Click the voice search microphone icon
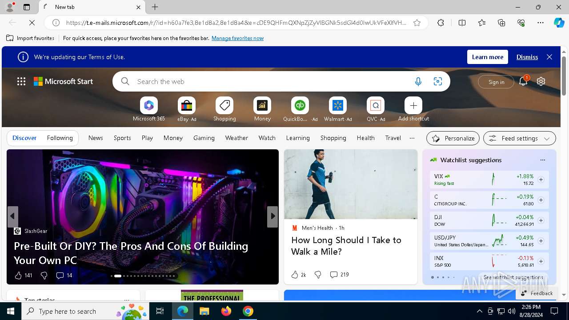 click(x=418, y=81)
